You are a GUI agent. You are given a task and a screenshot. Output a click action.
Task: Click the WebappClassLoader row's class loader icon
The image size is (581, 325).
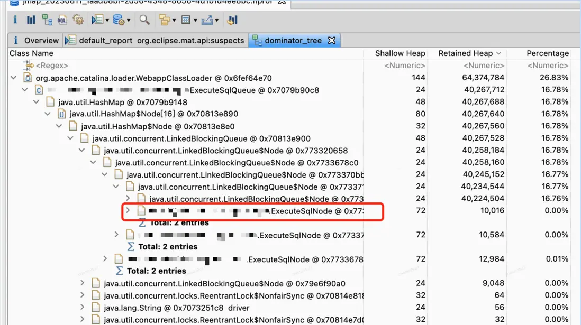pyautogui.click(x=28, y=78)
